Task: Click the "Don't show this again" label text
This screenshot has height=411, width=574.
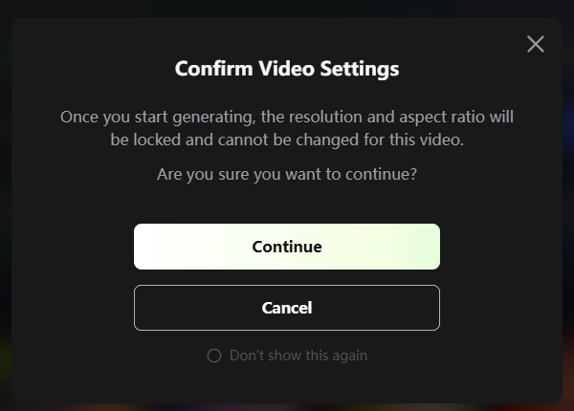Action: [298, 356]
